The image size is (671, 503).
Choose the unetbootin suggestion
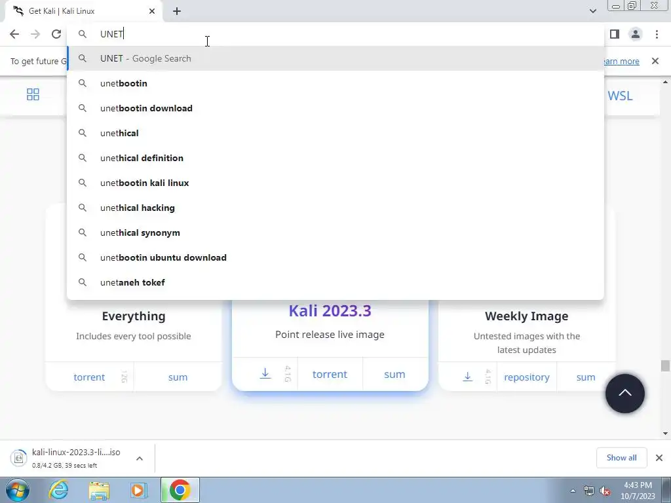pos(336,83)
